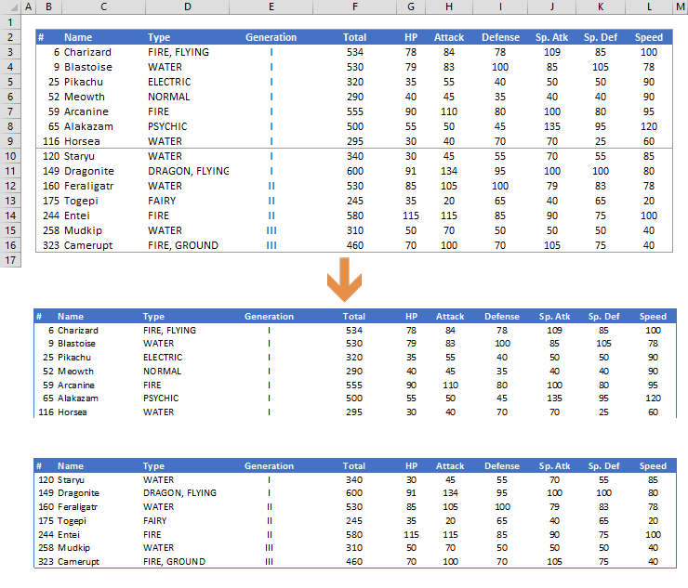Select Sp. Atk 135 cell in worksheet row 8
688x588 pixels.
point(552,126)
